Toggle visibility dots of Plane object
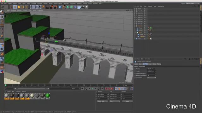 click(146, 28)
